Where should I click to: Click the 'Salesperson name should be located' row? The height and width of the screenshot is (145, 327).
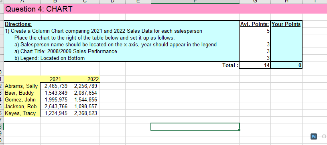[122, 44]
